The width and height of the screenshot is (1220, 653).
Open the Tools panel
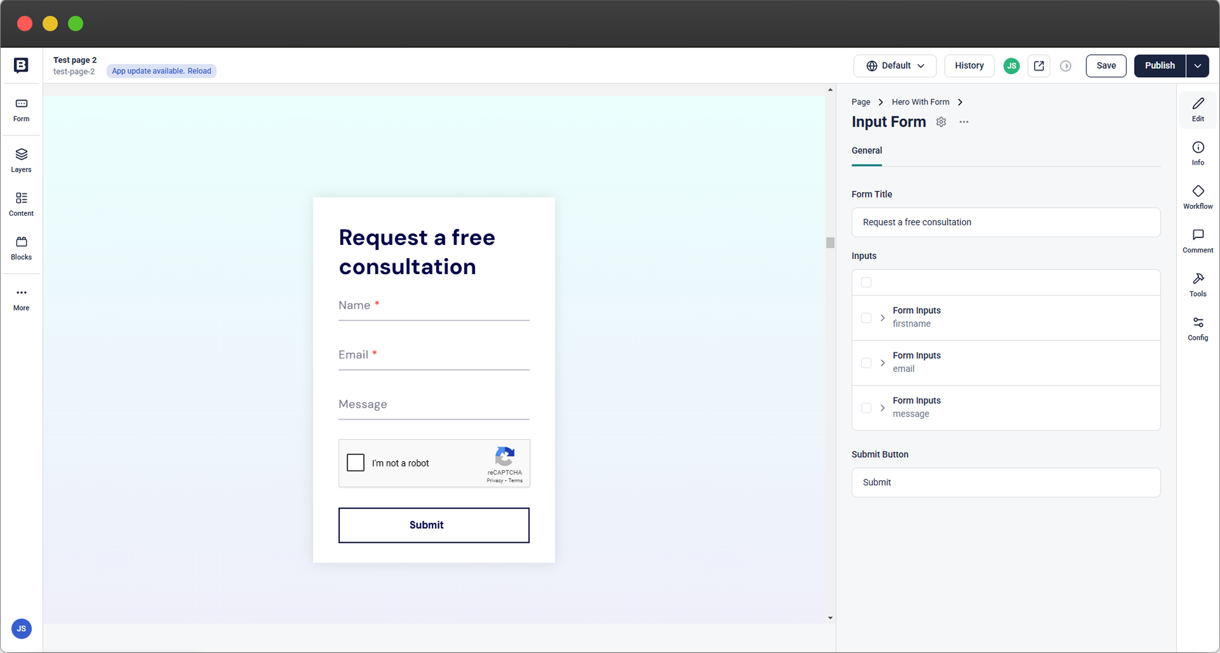pos(1198,285)
